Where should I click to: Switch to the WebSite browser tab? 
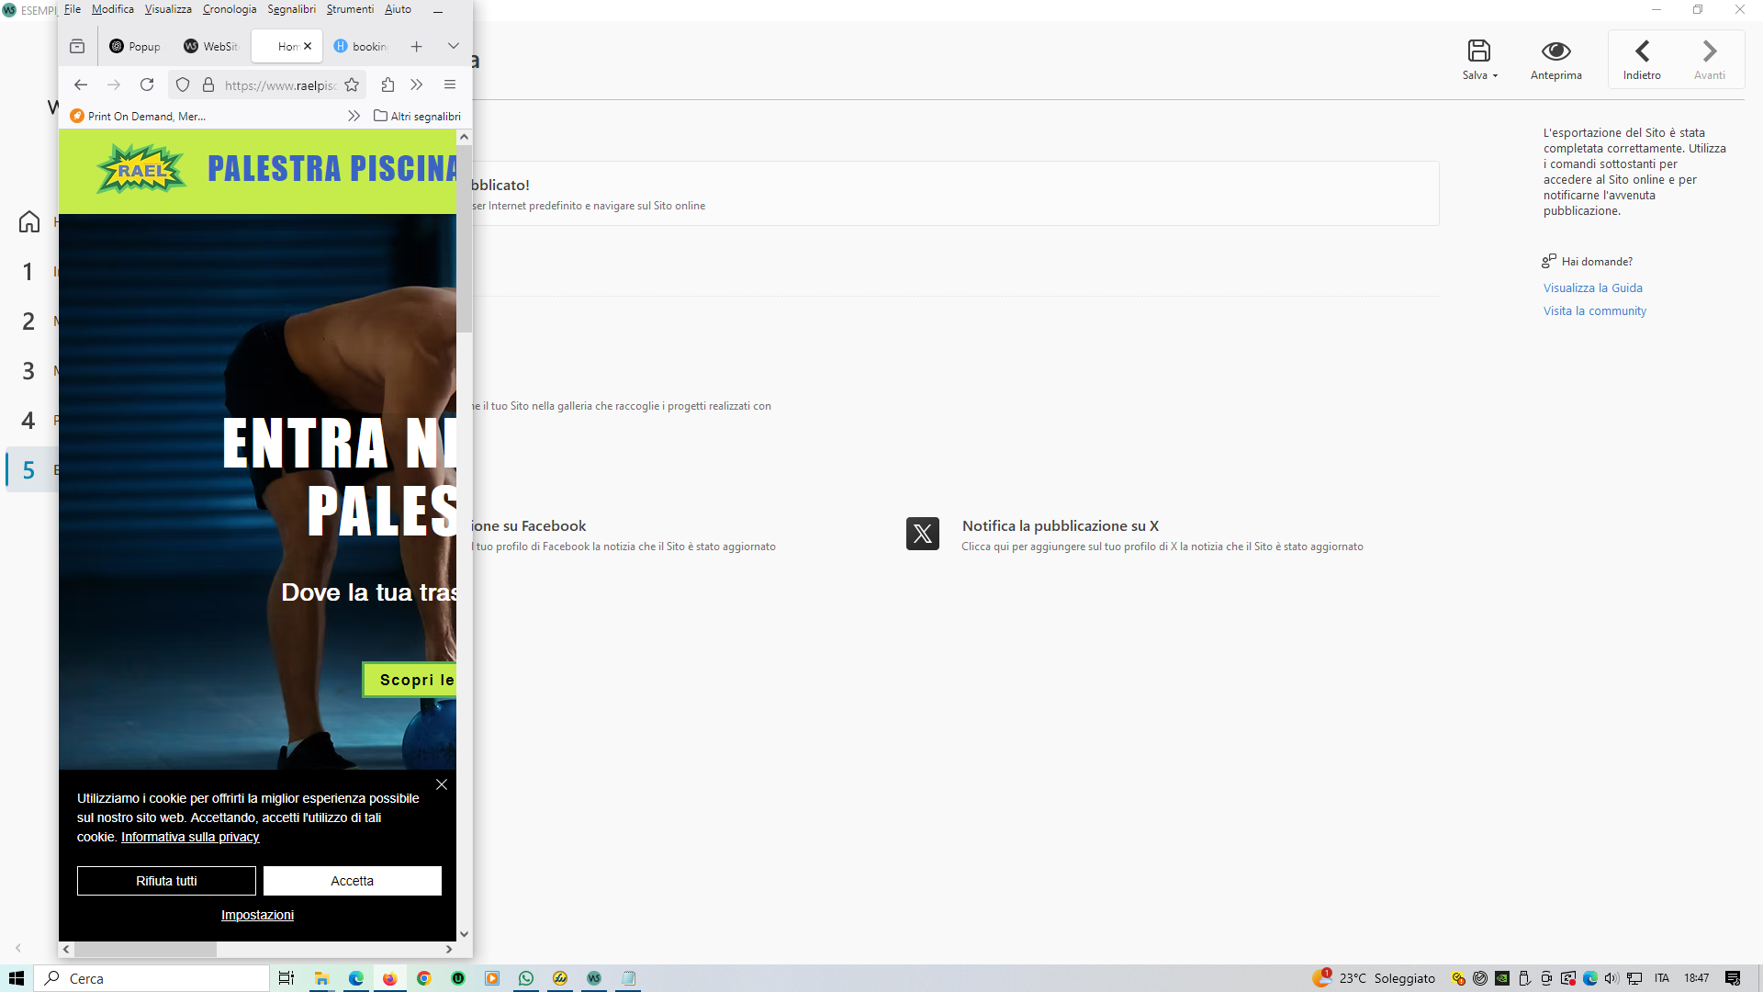click(211, 47)
